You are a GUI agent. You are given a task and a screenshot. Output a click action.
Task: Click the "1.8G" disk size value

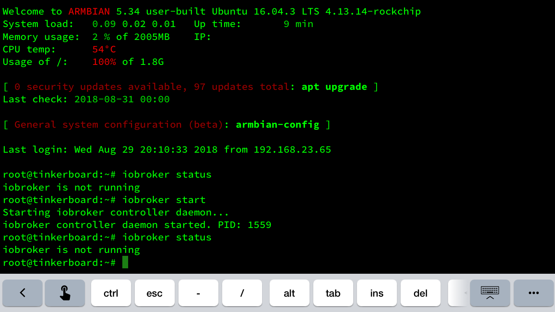pyautogui.click(x=152, y=62)
